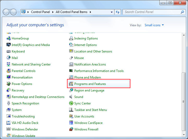Screen dimensions: 188x139
Task: Open the recent pages dropdown beside Forward
Action: pos(19,12)
